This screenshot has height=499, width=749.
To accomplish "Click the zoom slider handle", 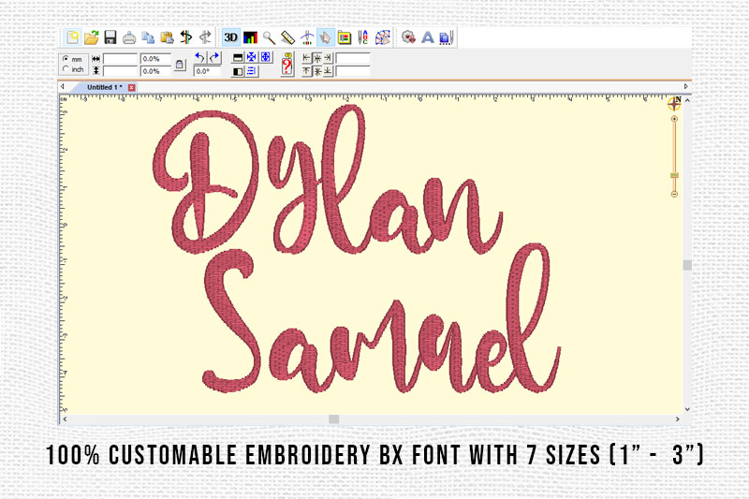I will click(674, 176).
